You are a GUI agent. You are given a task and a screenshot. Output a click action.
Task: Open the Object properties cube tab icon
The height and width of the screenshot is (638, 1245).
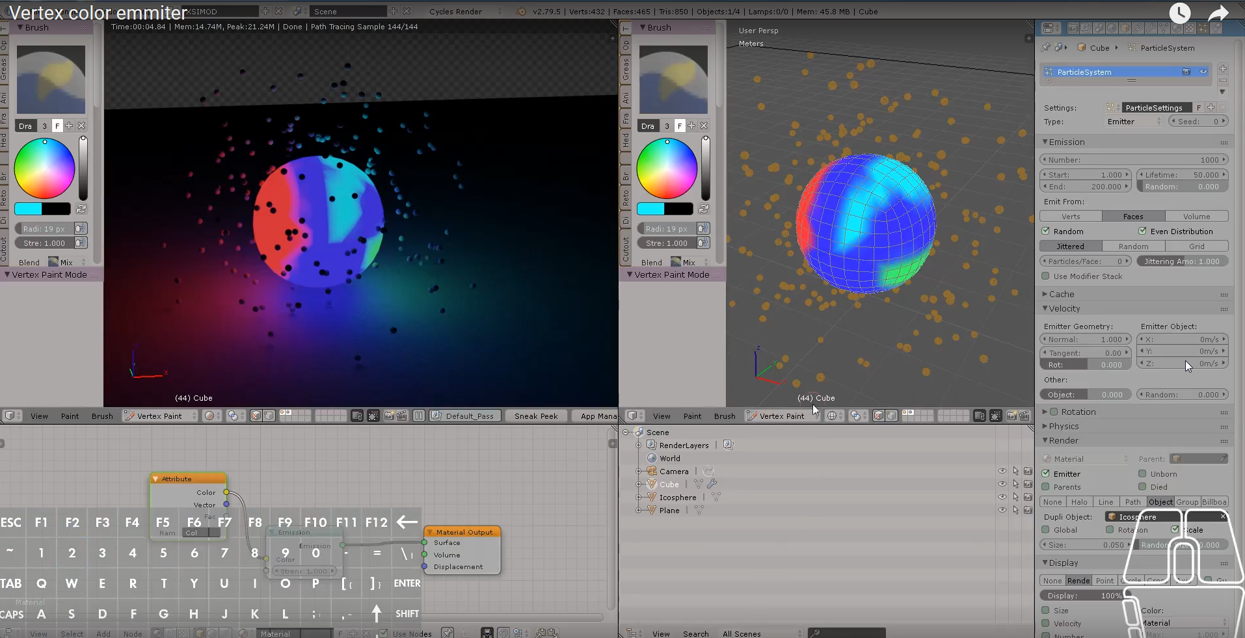1125,28
